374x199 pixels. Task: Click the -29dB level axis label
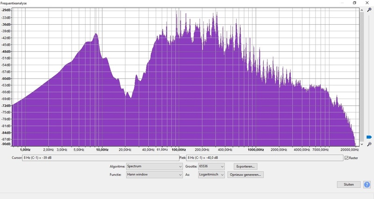(6, 10)
